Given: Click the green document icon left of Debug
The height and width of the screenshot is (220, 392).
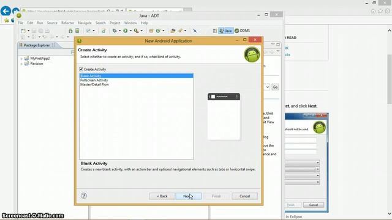Looking at the screenshot, I should 104,31.
